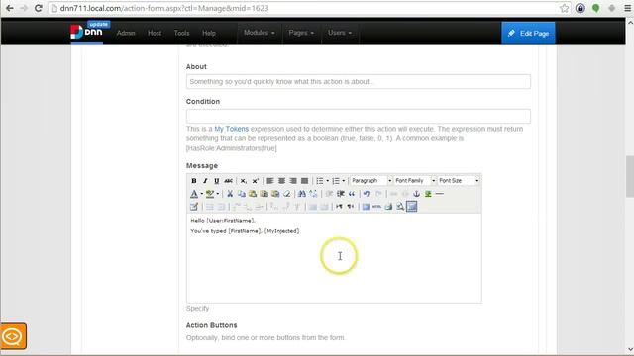Screen dimensions: 634x356
Task: Edit HTML source of the message
Action: [x=376, y=207]
